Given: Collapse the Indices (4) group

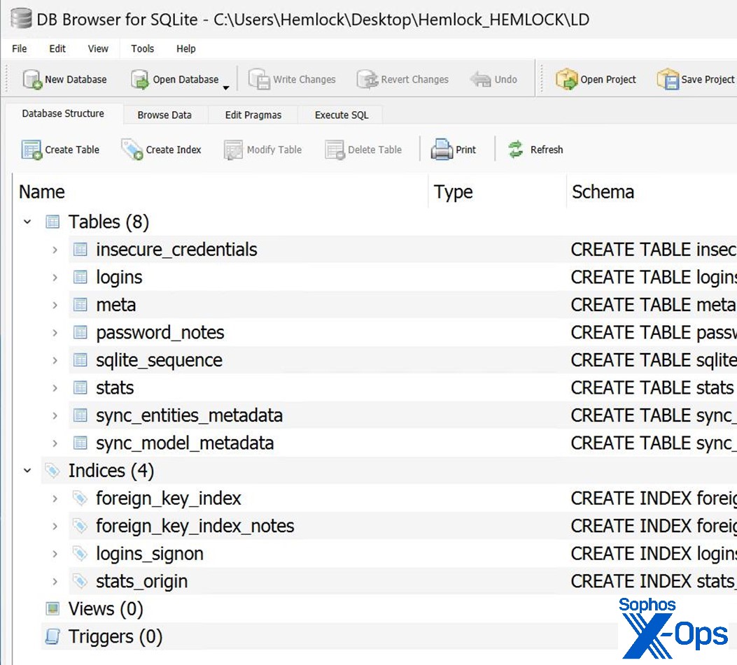Looking at the screenshot, I should click(x=27, y=471).
